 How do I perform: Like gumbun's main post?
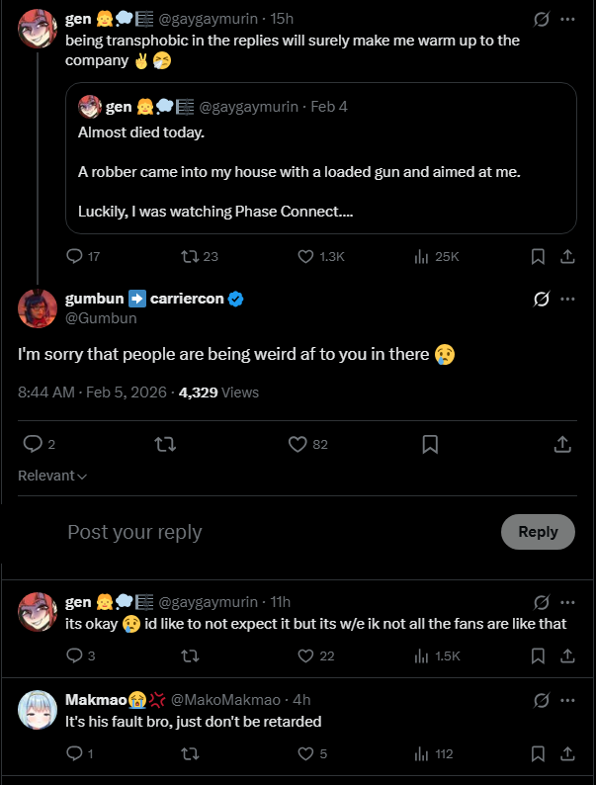[298, 445]
